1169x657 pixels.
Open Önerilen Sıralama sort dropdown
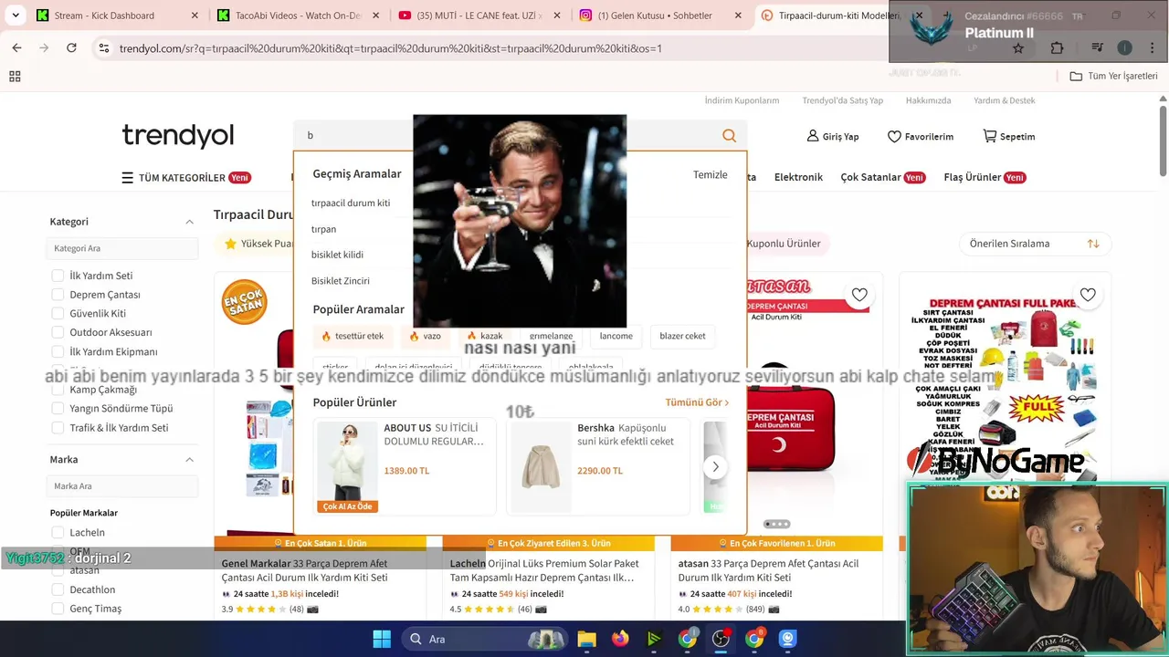click(x=1035, y=244)
